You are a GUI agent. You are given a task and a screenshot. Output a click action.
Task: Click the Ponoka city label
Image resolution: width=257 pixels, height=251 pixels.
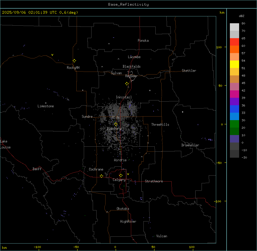point(143,41)
